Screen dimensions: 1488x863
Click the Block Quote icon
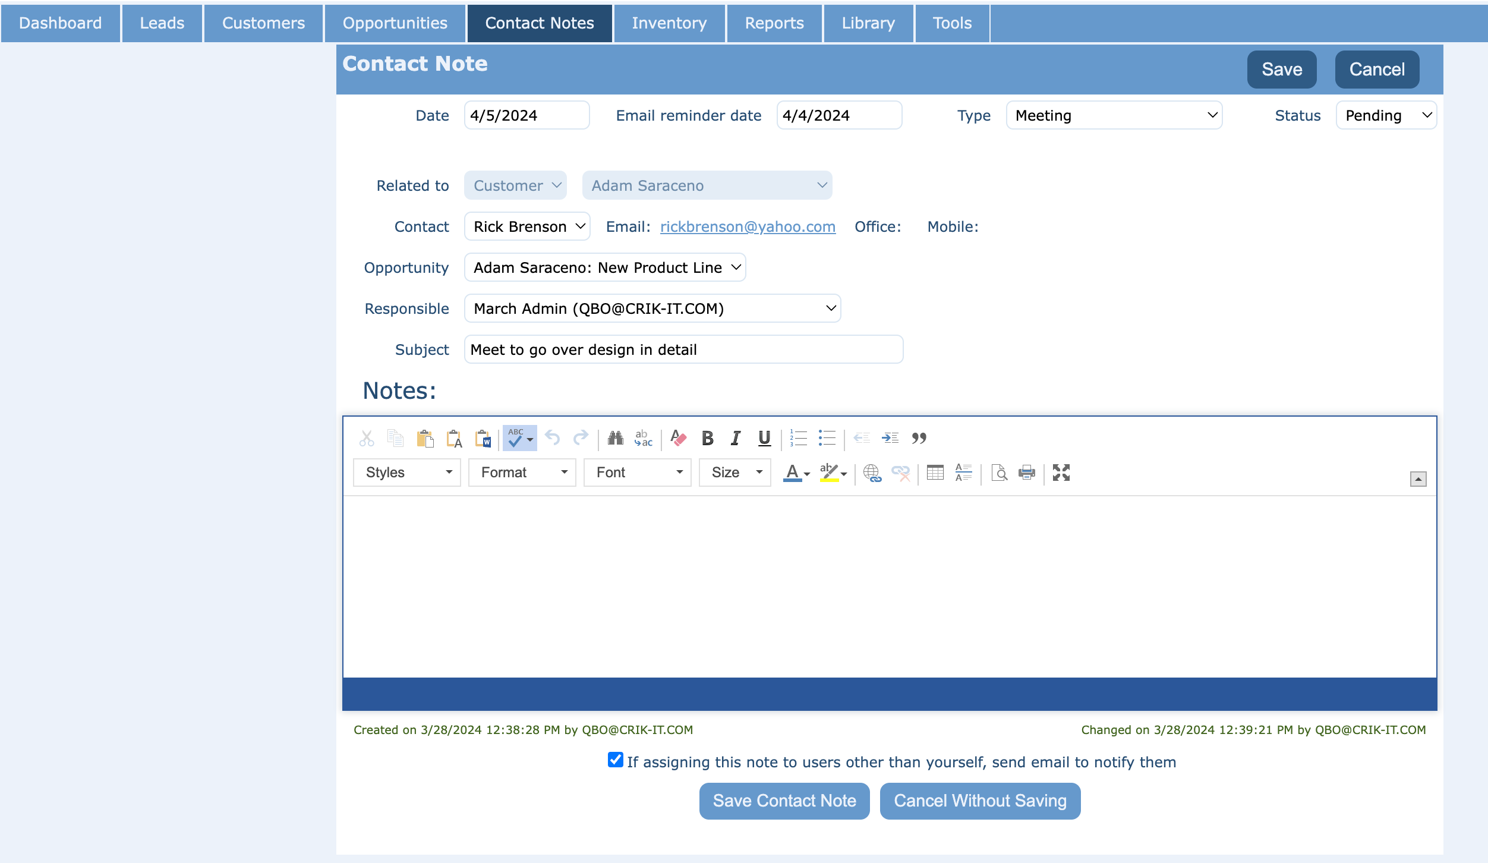point(919,438)
